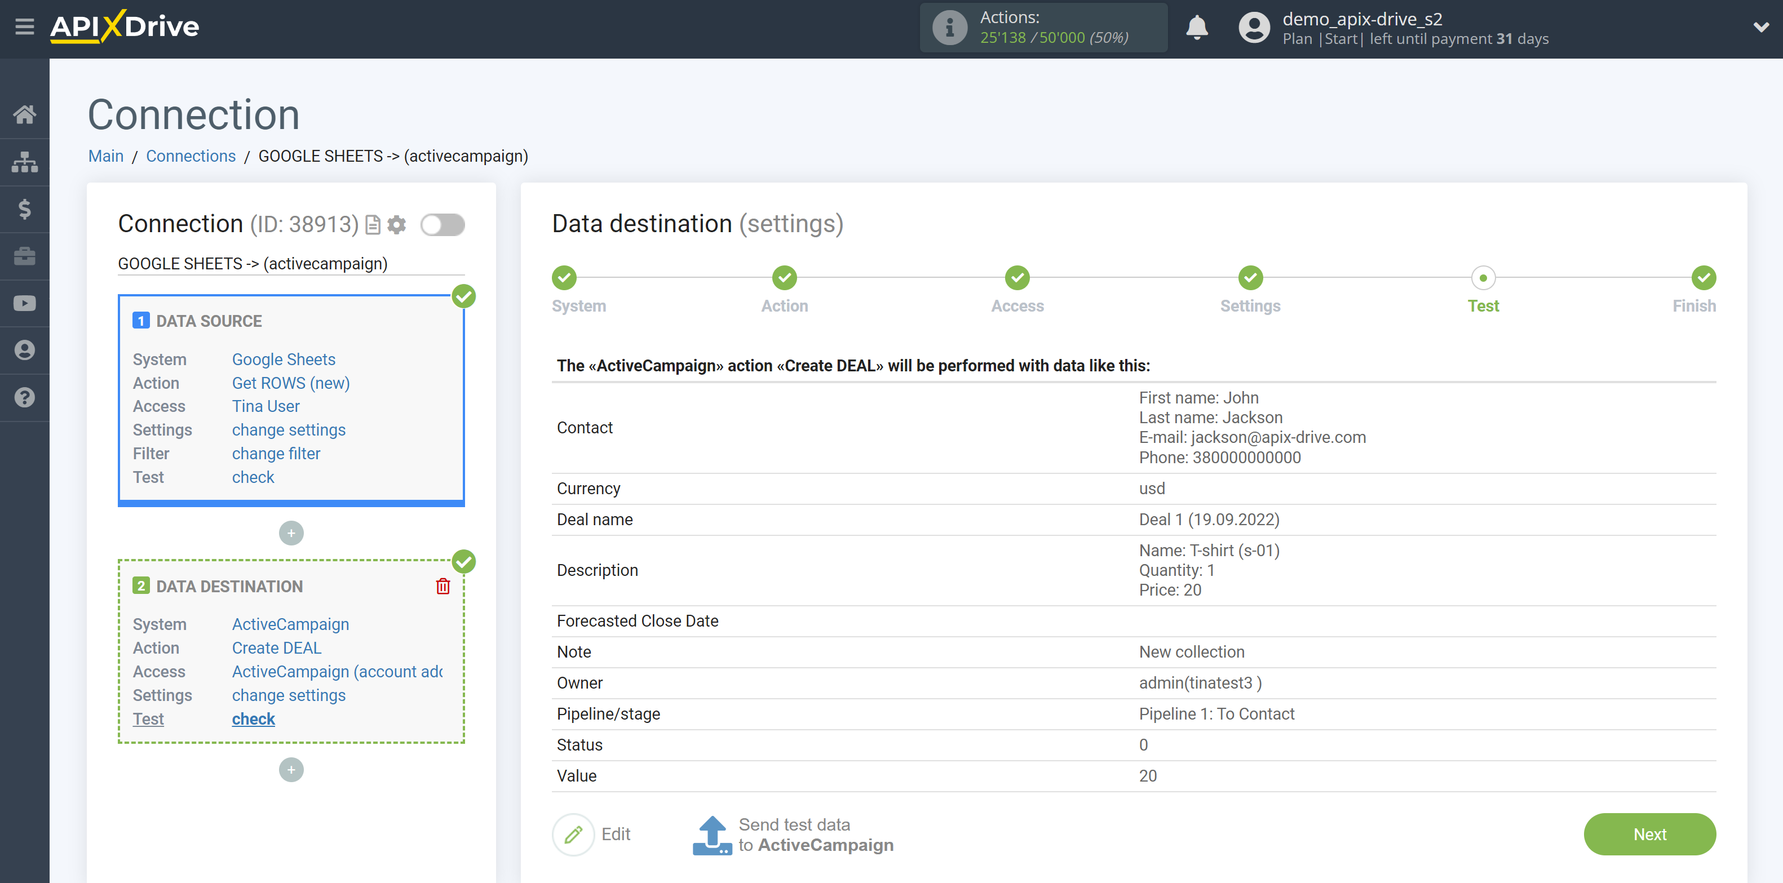The height and width of the screenshot is (883, 1783).
Task: Open the connection notes document icon
Action: click(x=373, y=225)
